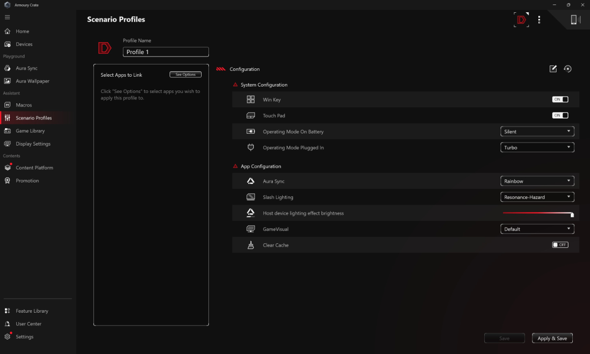Click the Operating Mode Plugged In plug icon
The width and height of the screenshot is (590, 354).
pyautogui.click(x=251, y=147)
